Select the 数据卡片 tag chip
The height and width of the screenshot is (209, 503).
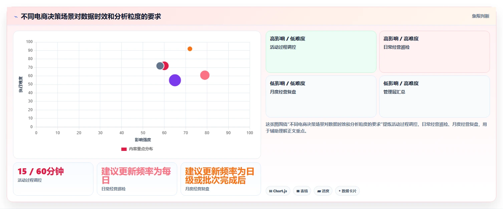coord(347,191)
